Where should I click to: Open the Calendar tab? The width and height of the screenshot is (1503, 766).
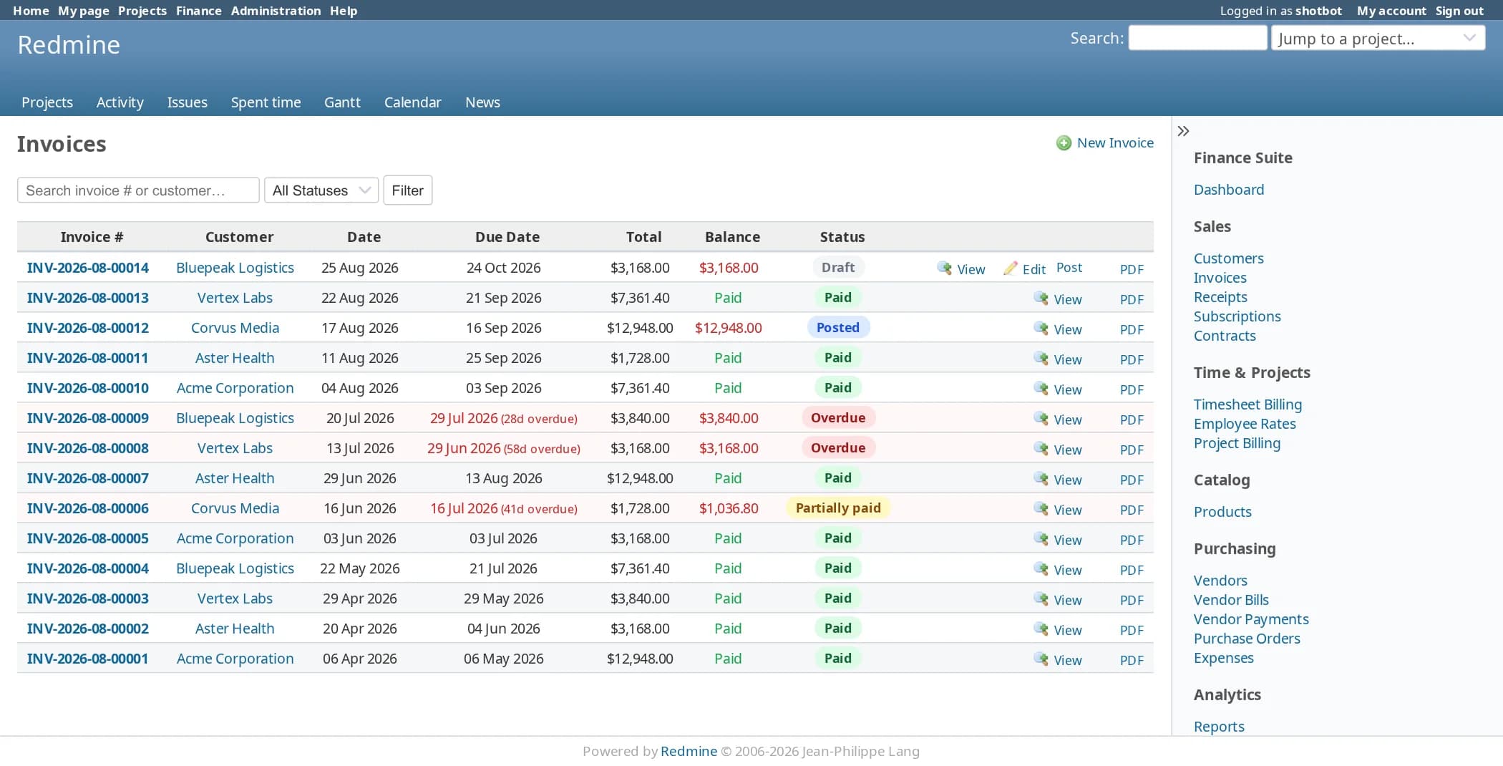(413, 102)
